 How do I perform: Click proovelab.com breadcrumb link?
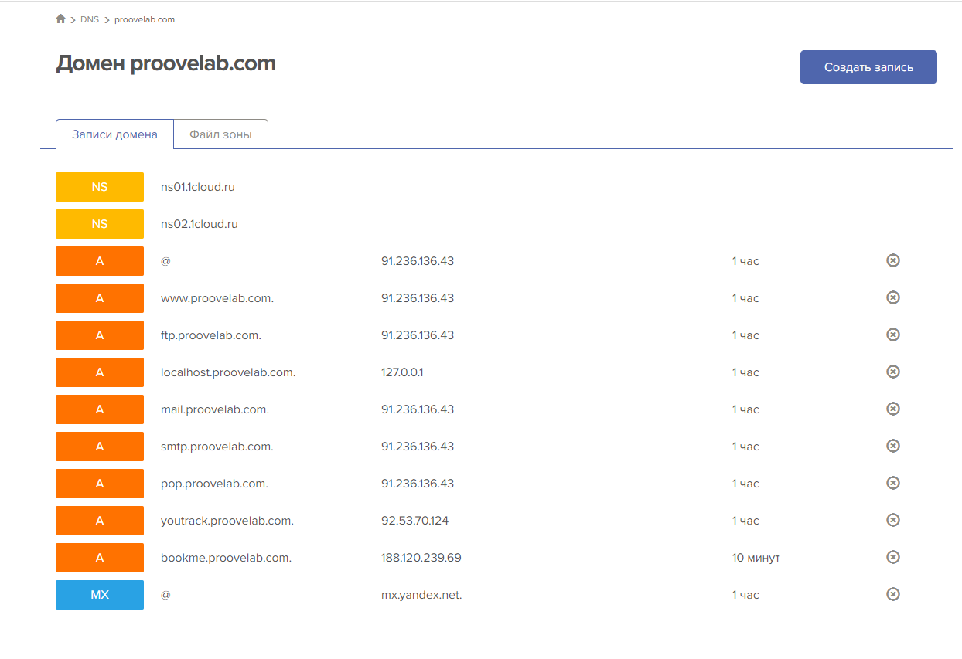(x=145, y=19)
